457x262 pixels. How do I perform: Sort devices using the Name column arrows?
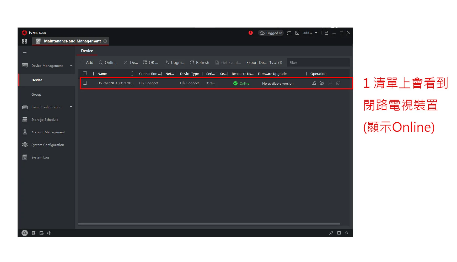coord(132,74)
